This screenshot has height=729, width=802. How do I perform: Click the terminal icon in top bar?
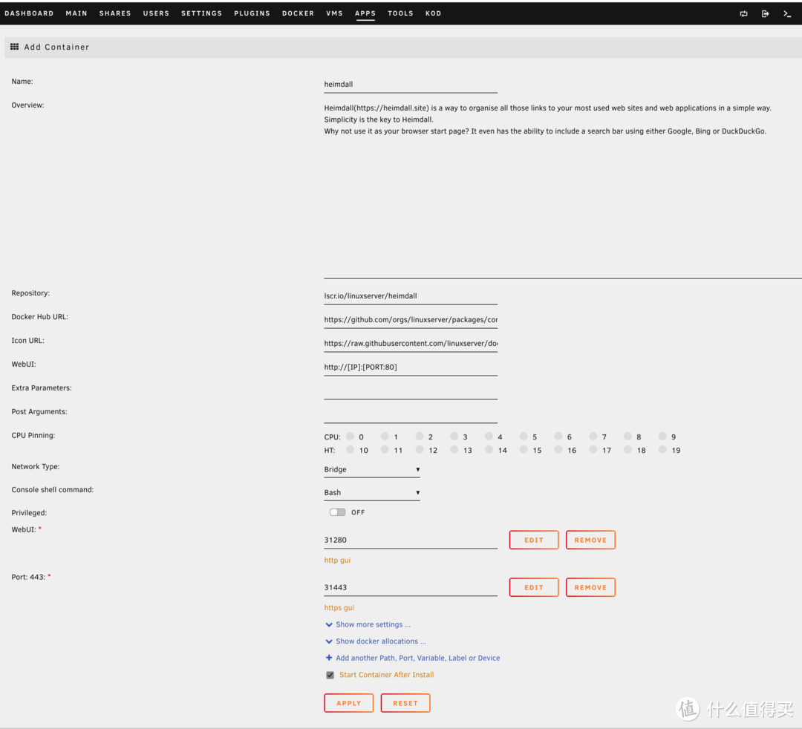click(787, 13)
